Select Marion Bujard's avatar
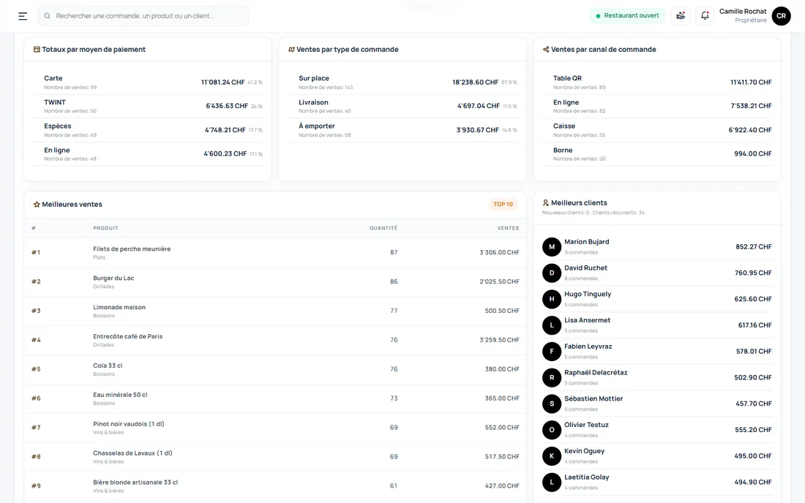 [x=552, y=246]
